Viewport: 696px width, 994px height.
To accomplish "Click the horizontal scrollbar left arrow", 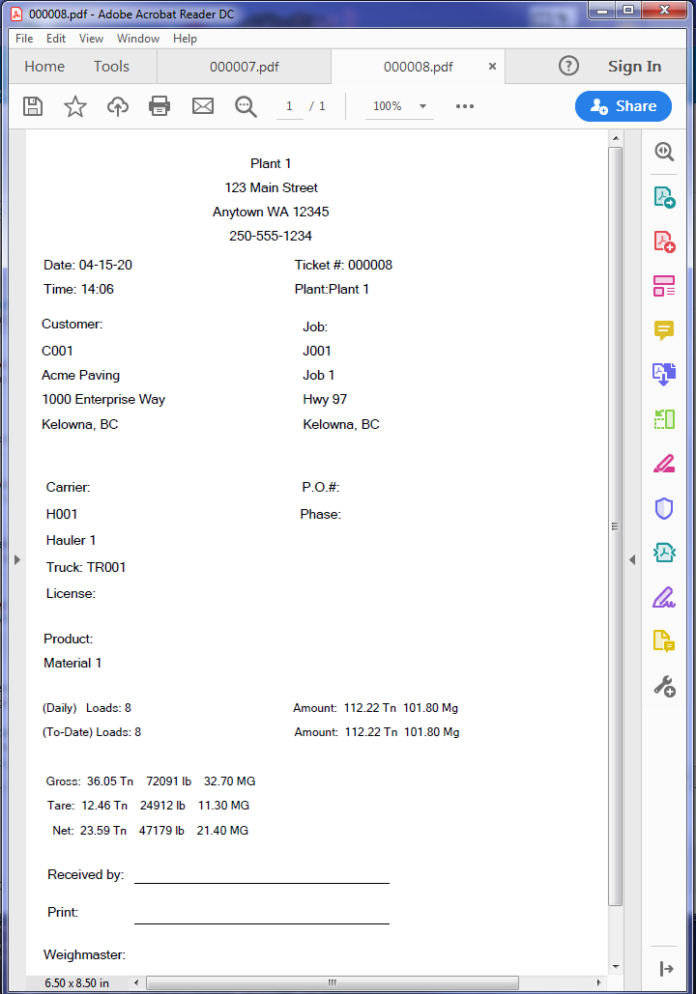I will pos(136,982).
